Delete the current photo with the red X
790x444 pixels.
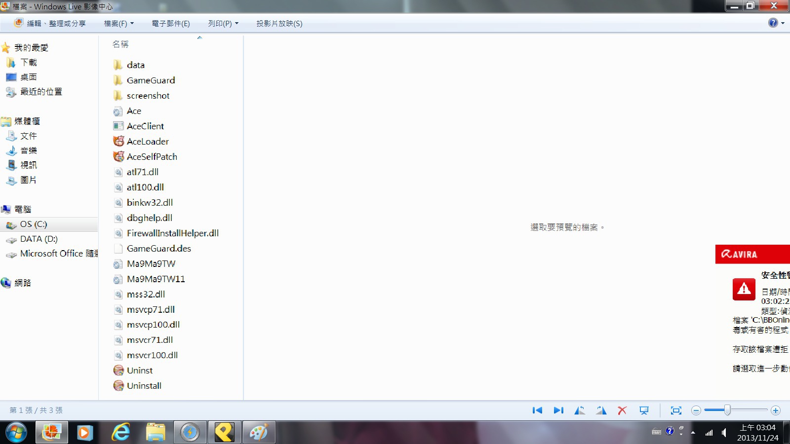tap(622, 410)
